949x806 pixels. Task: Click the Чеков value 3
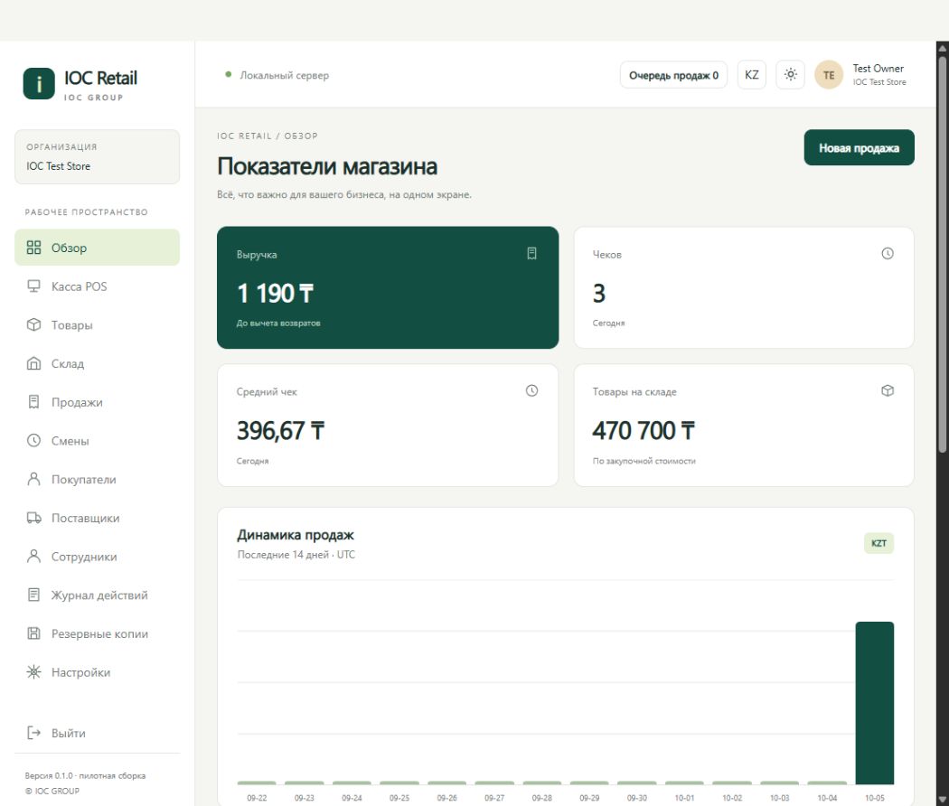click(x=599, y=294)
